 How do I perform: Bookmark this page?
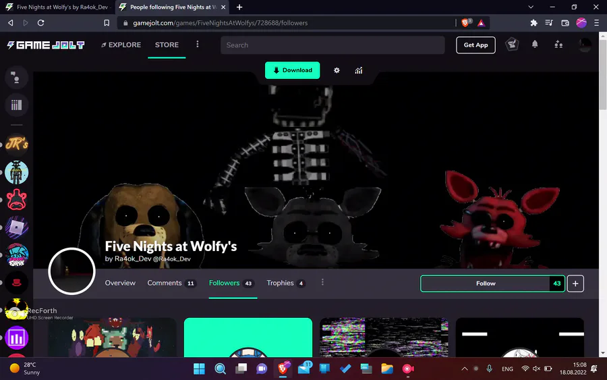pos(107,23)
